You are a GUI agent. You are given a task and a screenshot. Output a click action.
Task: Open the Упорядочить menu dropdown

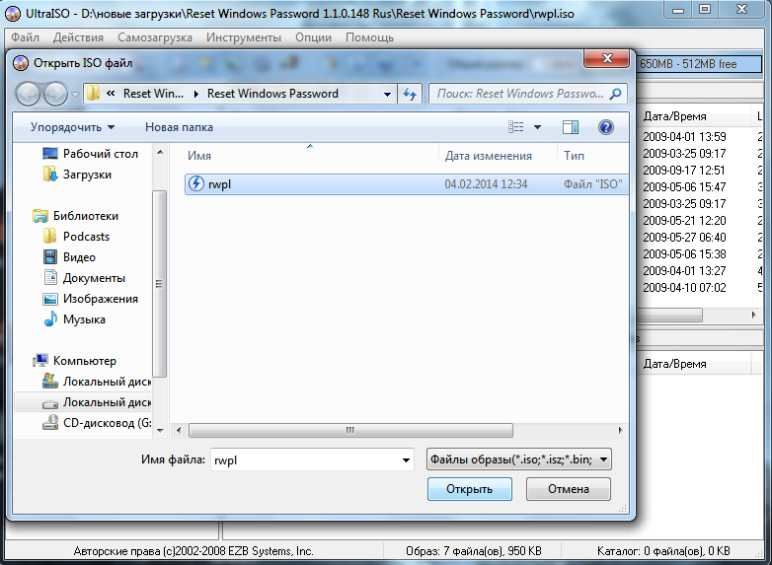click(72, 127)
